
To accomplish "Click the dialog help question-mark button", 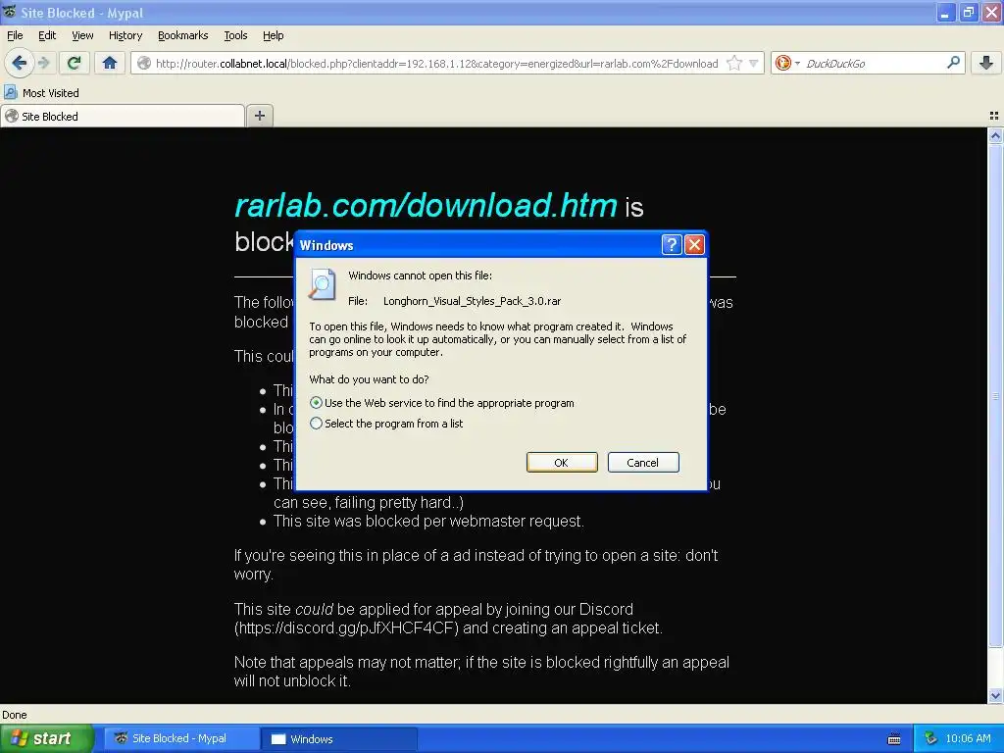I will pos(671,244).
